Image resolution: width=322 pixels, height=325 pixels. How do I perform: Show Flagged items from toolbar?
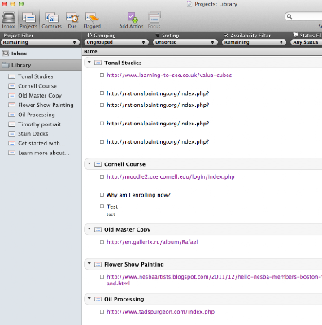coord(92,20)
